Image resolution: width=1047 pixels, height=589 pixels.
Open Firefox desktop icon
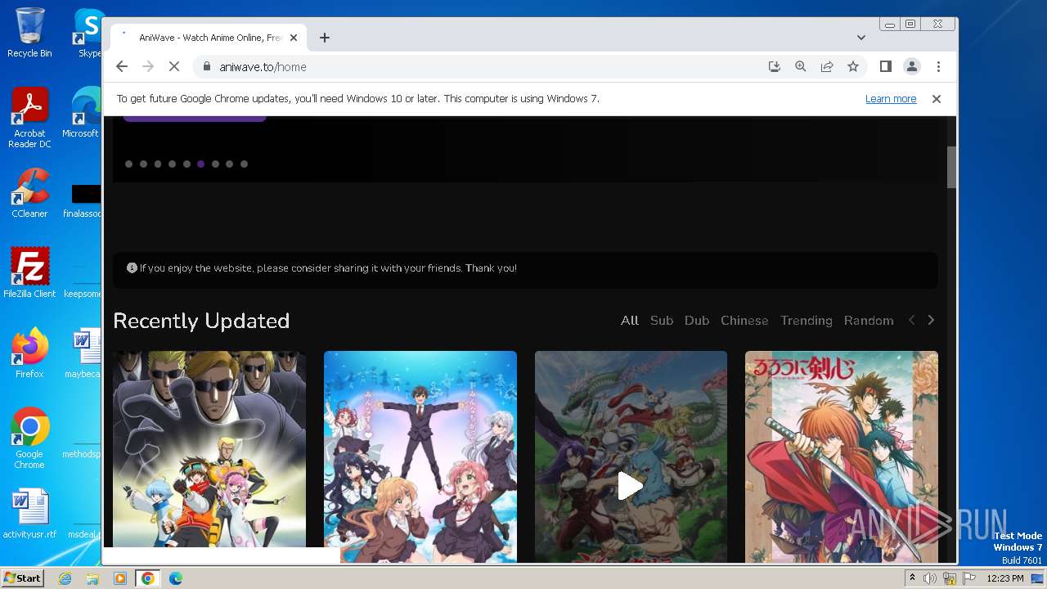(x=29, y=353)
